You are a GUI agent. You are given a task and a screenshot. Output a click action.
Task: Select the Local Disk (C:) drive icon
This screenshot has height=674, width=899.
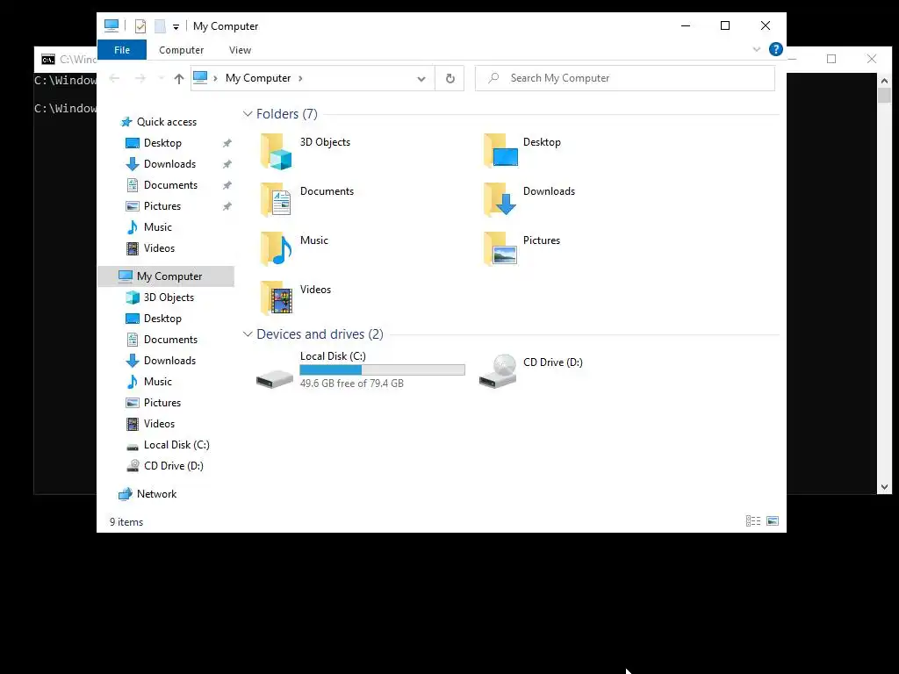point(275,378)
